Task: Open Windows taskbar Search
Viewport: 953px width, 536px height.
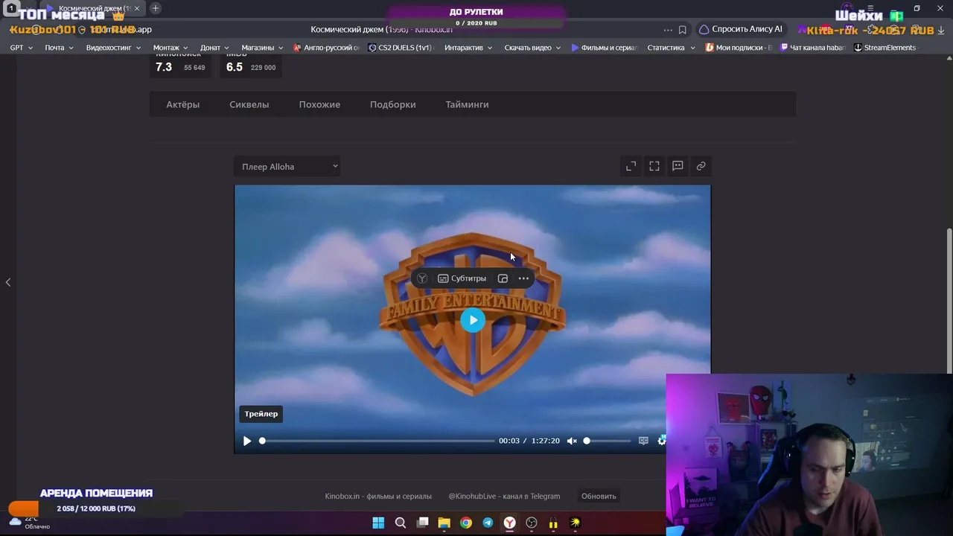Action: pos(401,523)
